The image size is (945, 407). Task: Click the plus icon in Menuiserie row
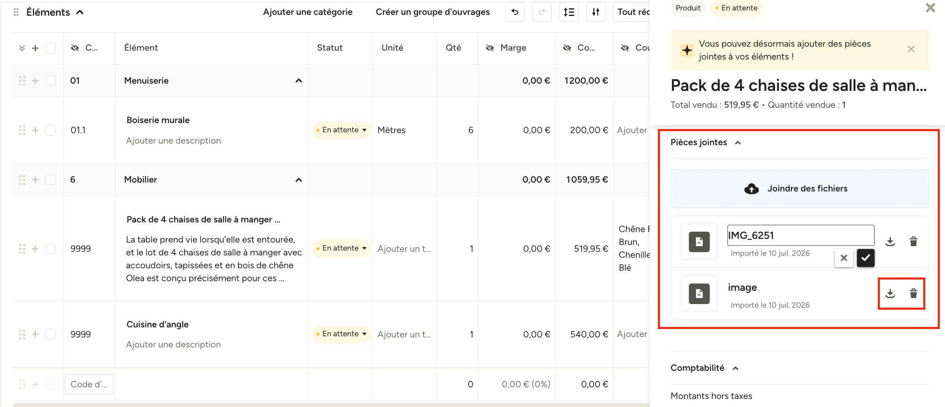pos(35,81)
